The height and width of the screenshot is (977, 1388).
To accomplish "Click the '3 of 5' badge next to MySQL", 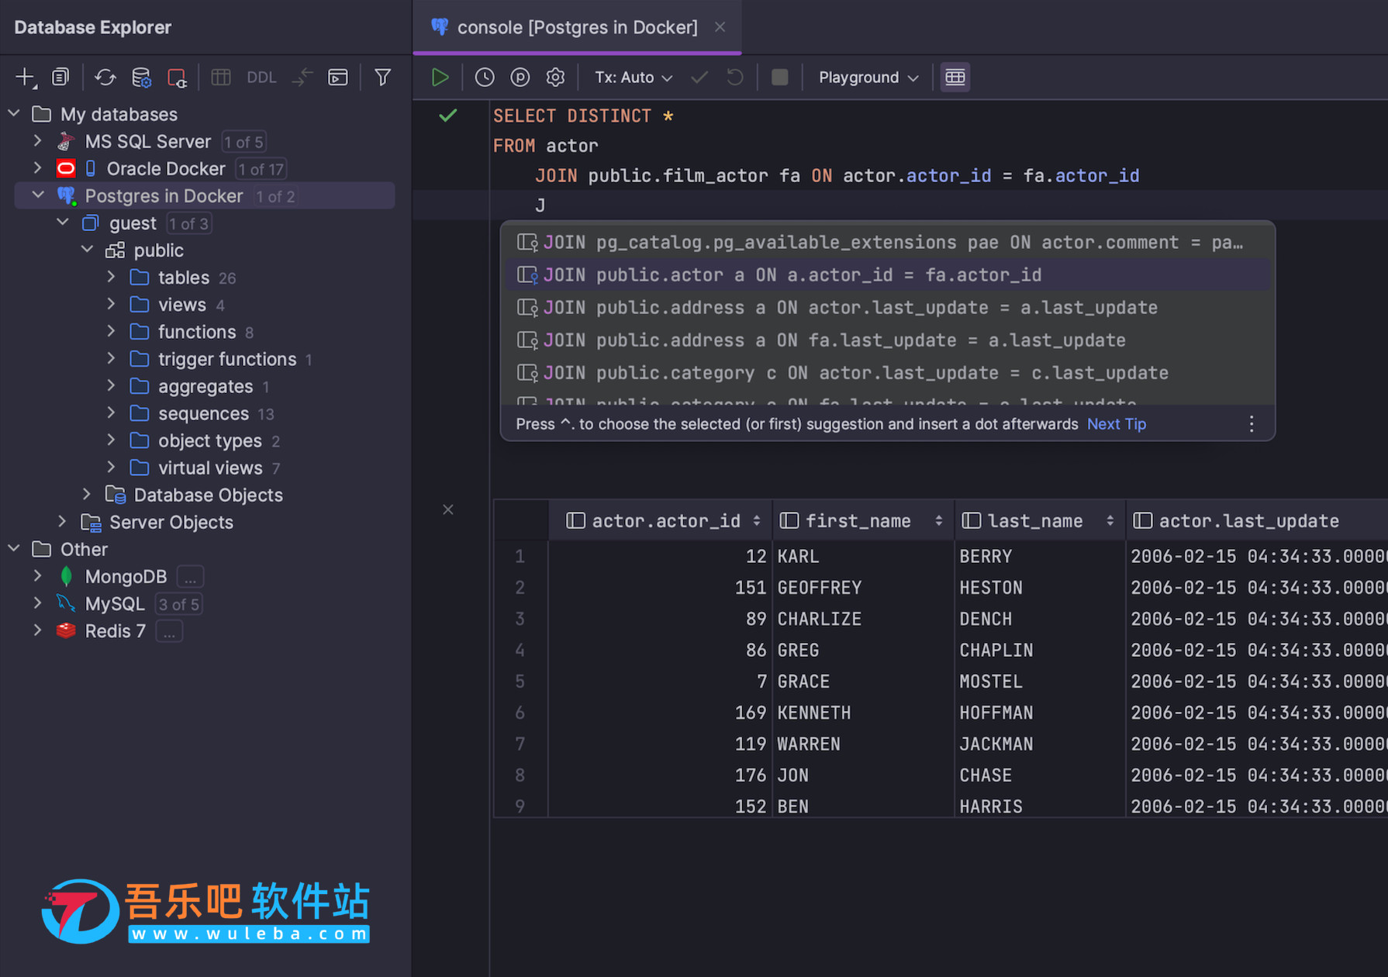I will [178, 604].
